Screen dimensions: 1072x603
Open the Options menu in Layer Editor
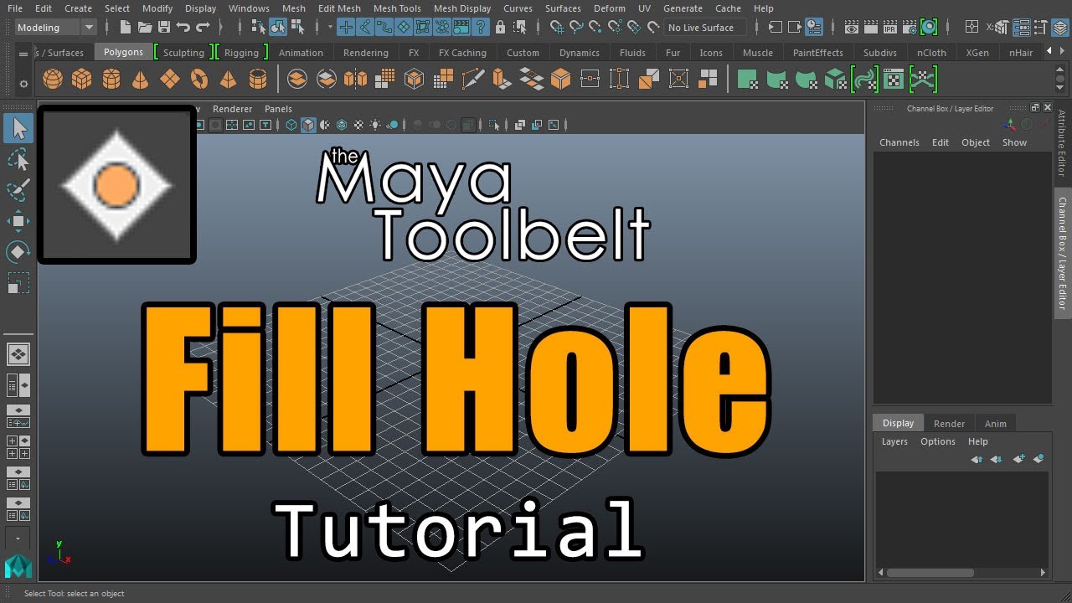point(938,441)
